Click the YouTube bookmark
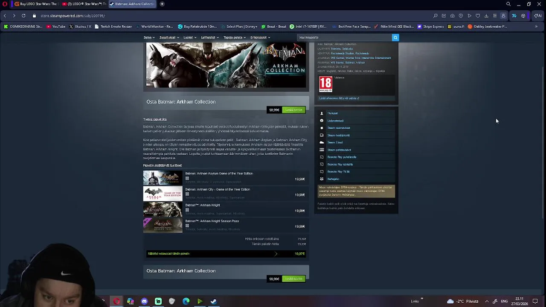 click(x=56, y=26)
